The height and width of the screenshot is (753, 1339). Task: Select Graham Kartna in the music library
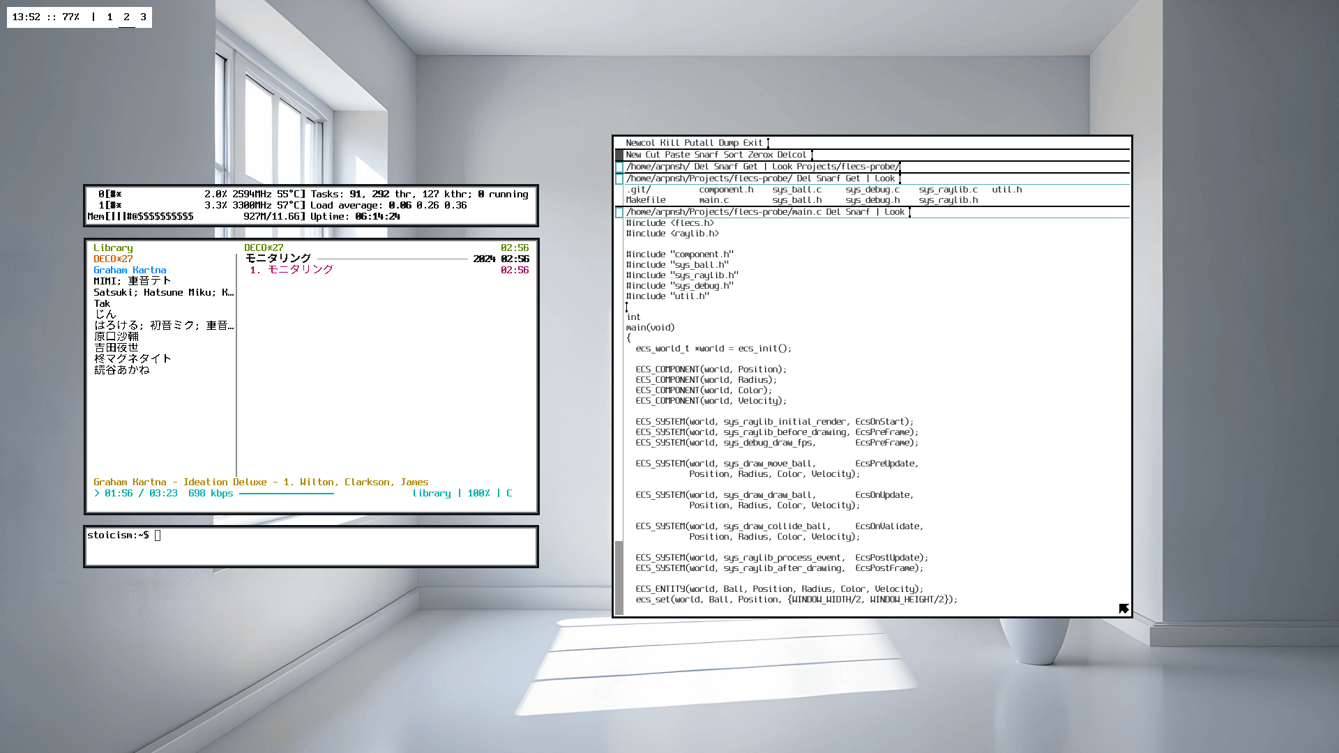(130, 270)
